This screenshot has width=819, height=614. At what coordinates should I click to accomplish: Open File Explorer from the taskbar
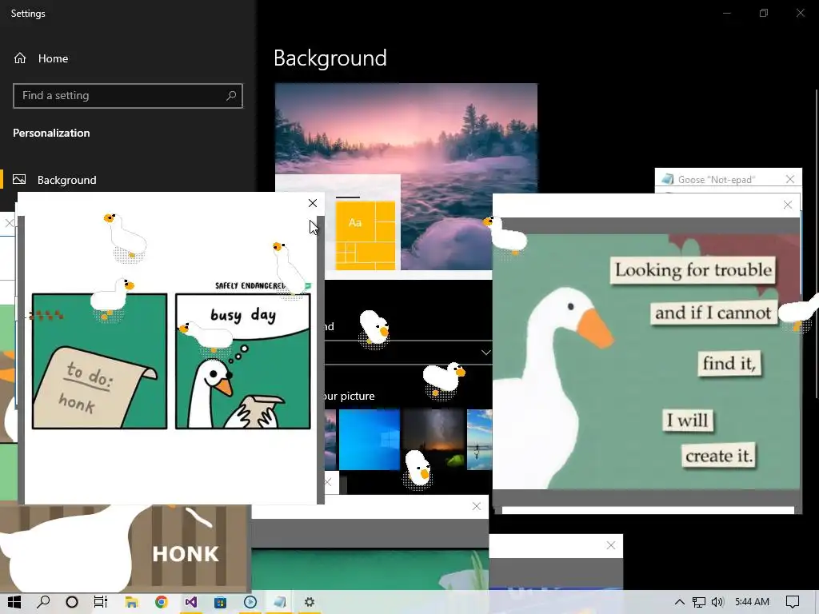pyautogui.click(x=131, y=602)
